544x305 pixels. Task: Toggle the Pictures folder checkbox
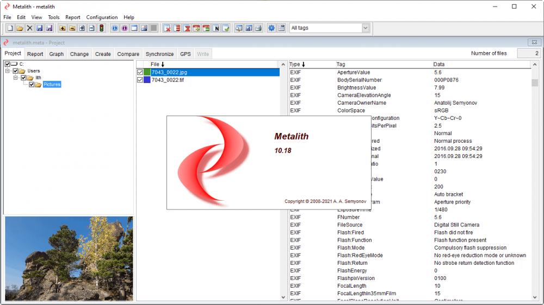[32, 85]
